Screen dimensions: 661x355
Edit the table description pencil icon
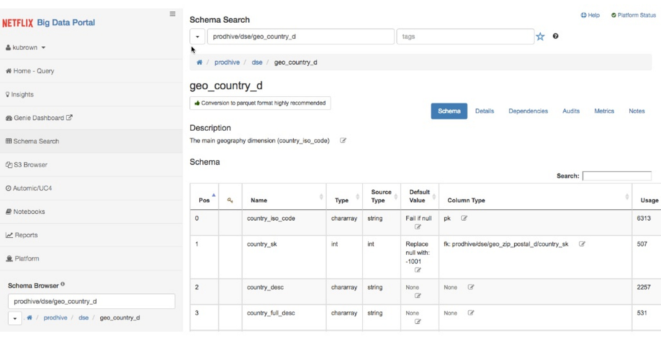coord(343,141)
